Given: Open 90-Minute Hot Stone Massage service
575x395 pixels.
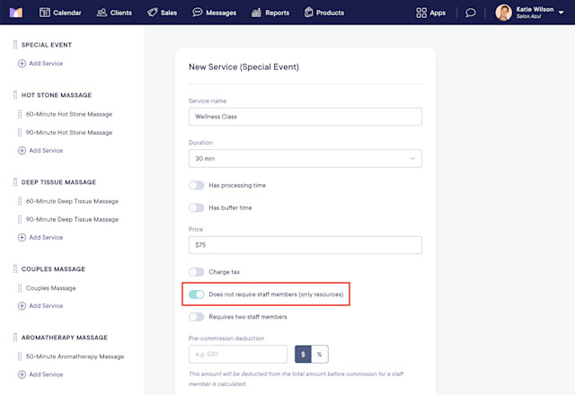Looking at the screenshot, I should [x=69, y=133].
